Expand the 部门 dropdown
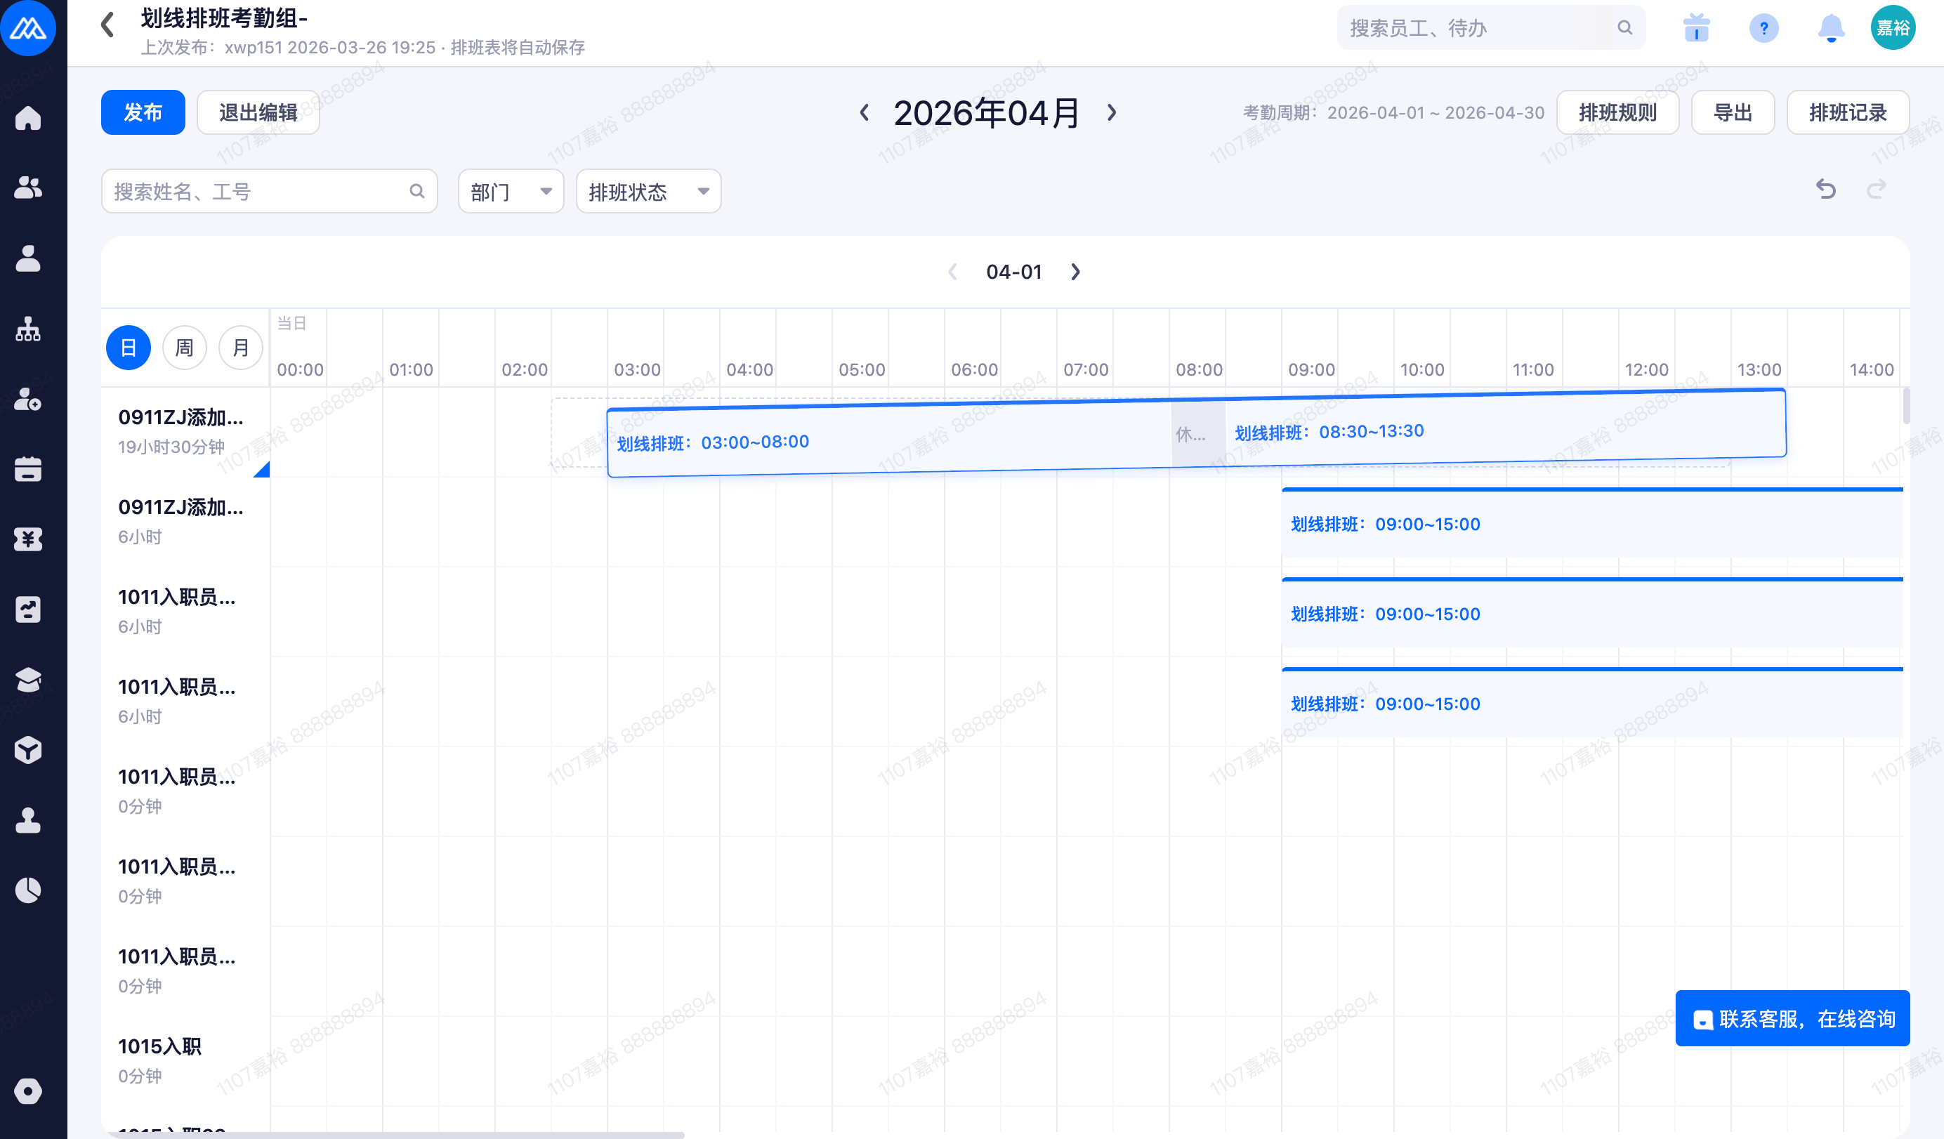The width and height of the screenshot is (1944, 1139). (511, 191)
